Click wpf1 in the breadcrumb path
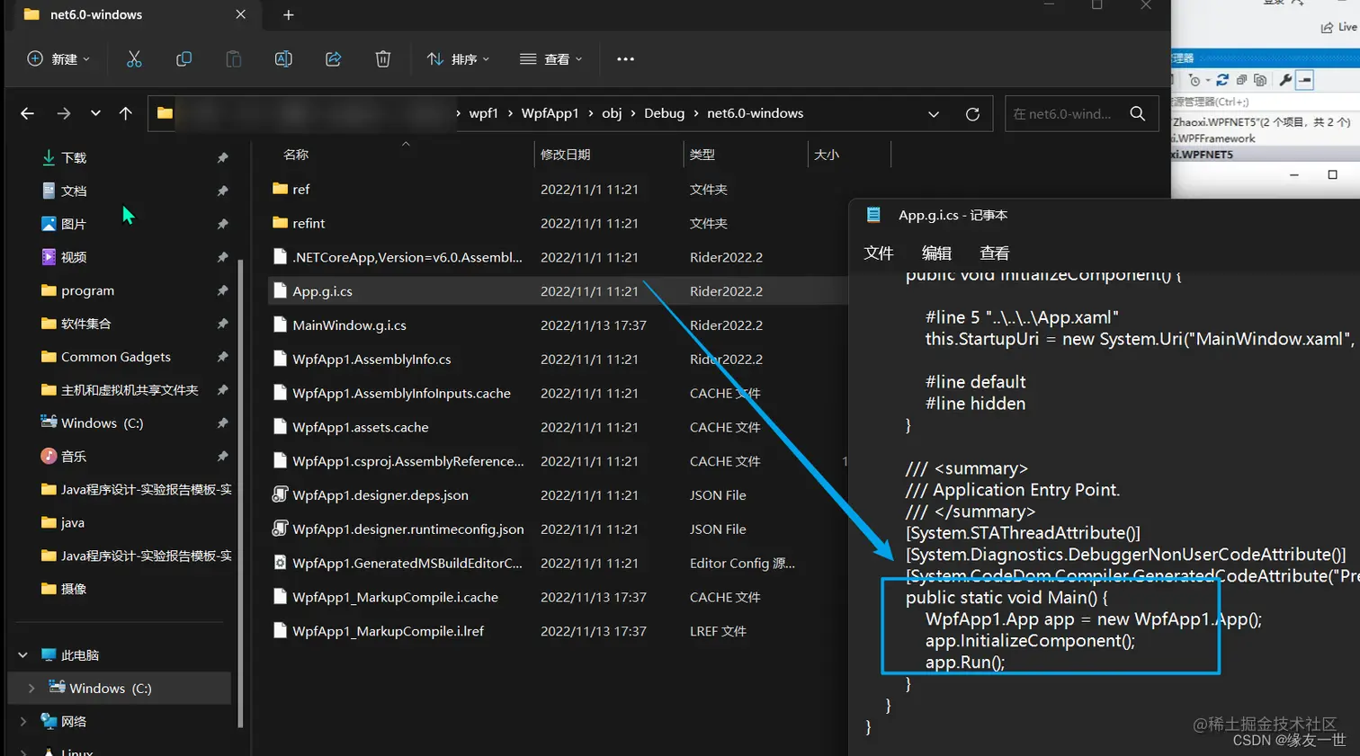This screenshot has height=756, width=1360. point(483,113)
